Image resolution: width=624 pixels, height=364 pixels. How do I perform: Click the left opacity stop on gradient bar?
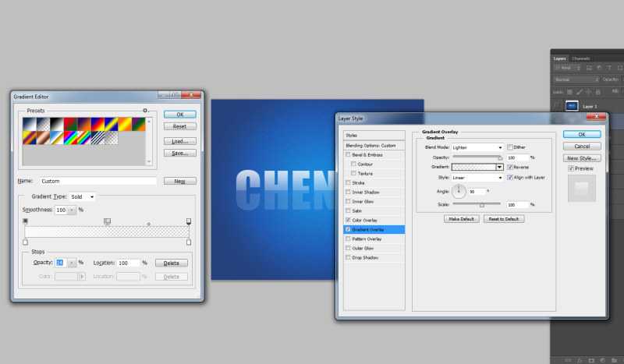(26, 221)
